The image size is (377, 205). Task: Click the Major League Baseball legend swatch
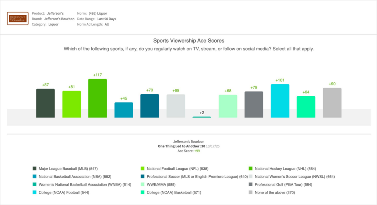point(35,169)
